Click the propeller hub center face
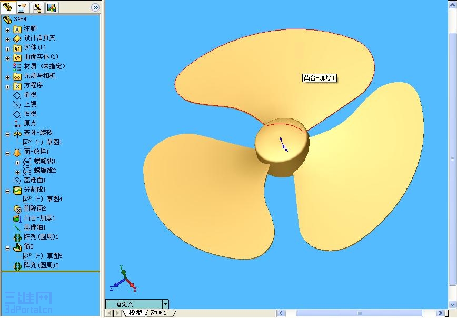Image resolution: width=457 pixels, height=318 pixels. [x=282, y=143]
